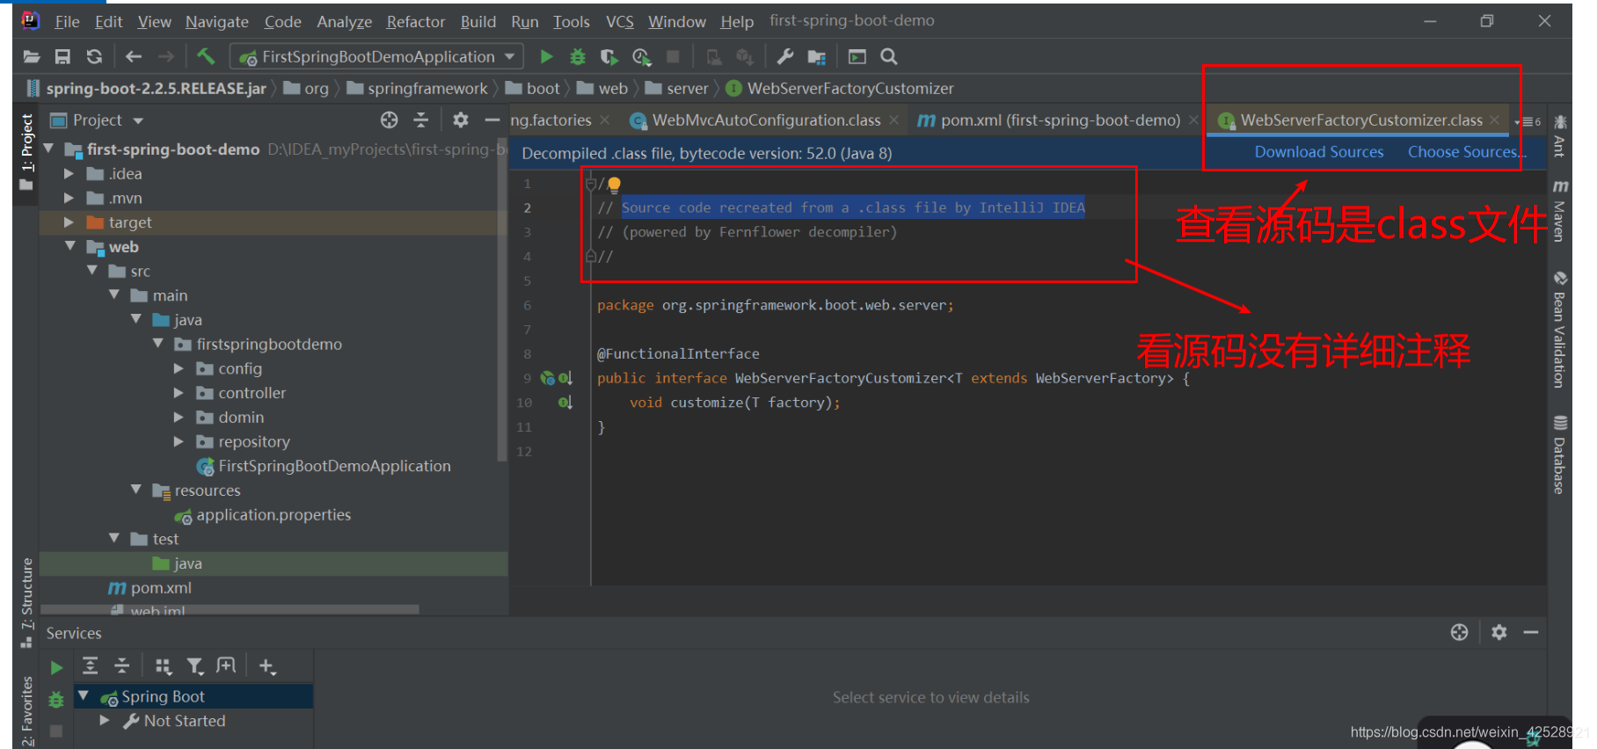Click Group By icon in Services toolbar

[x=164, y=666]
